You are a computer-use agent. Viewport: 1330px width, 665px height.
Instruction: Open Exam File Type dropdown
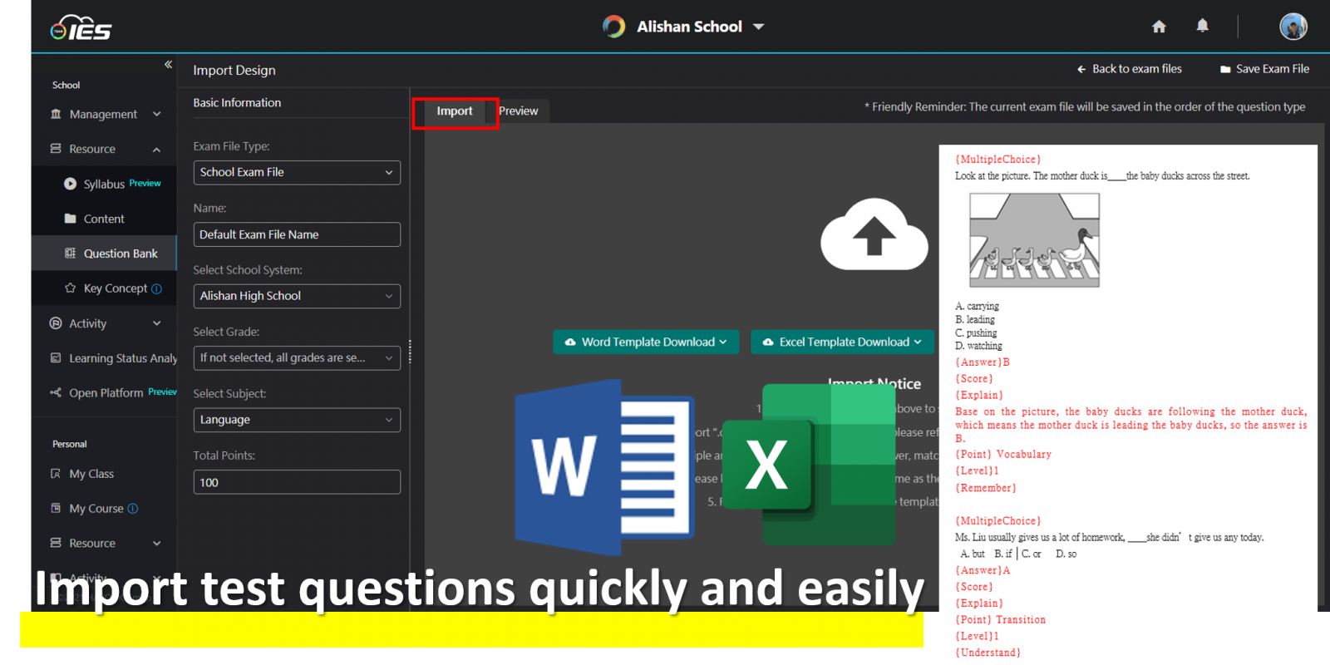(297, 172)
